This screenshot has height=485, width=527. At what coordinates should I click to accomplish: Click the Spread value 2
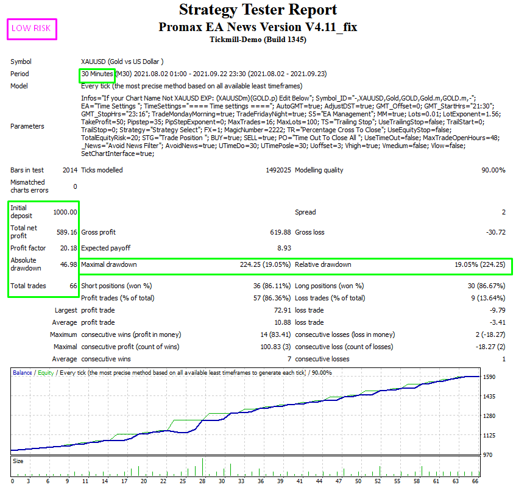click(x=503, y=213)
